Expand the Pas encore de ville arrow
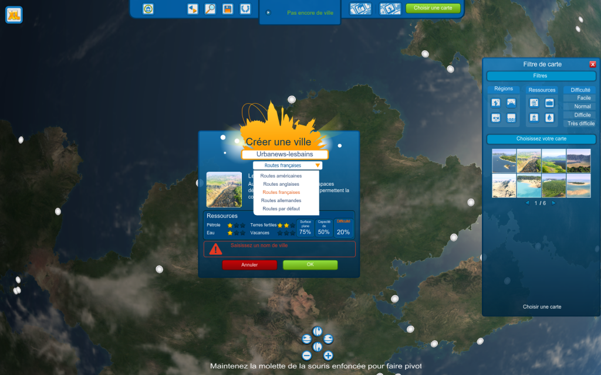The width and height of the screenshot is (601, 375). (269, 12)
